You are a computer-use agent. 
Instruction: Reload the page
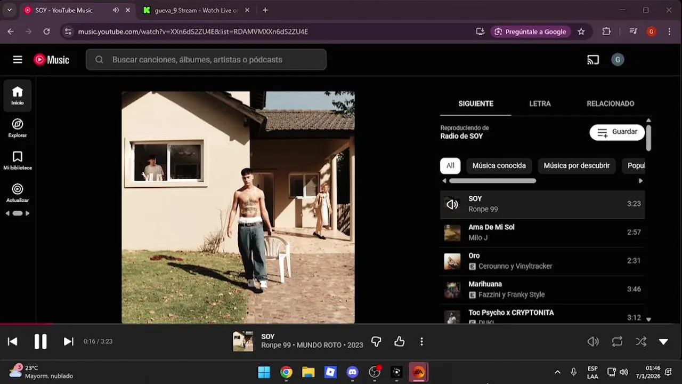click(46, 31)
